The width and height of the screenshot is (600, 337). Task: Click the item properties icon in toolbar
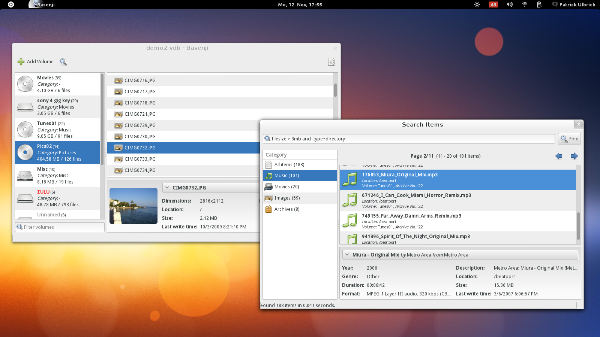[x=331, y=62]
